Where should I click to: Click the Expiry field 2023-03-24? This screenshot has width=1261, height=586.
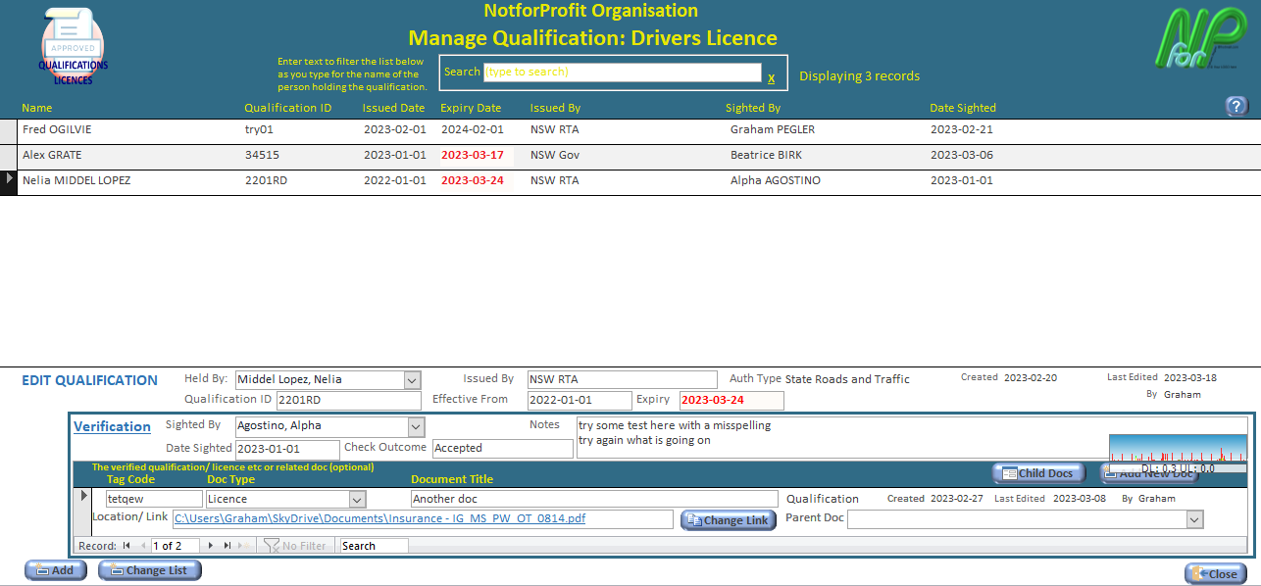point(731,400)
